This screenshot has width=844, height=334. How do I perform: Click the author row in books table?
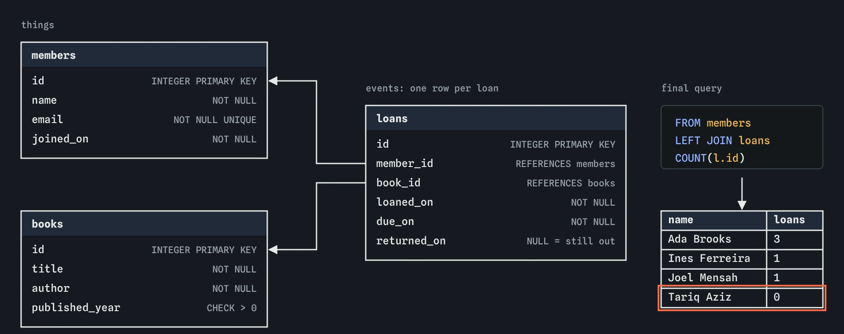click(x=144, y=288)
